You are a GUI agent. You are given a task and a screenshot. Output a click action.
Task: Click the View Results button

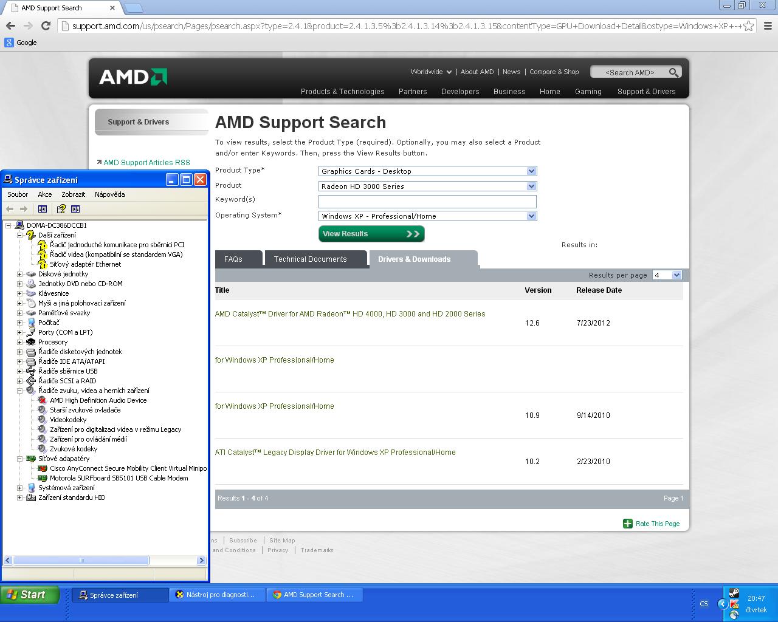click(371, 234)
